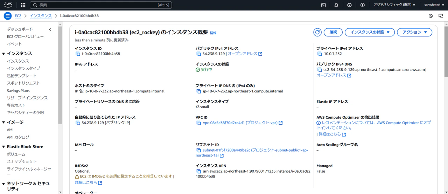Open the 情報 info link beside the title
Image resolution: width=448 pixels, height=194 pixels.
tap(213, 33)
